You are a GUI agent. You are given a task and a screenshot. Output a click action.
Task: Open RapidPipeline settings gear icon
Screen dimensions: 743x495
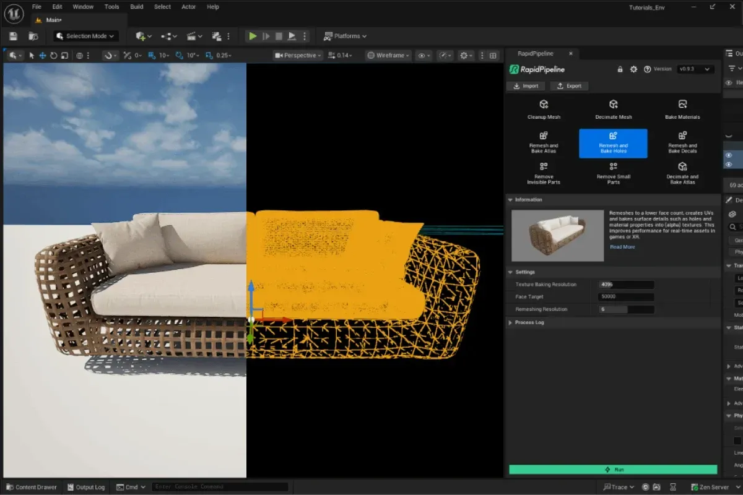(x=633, y=69)
